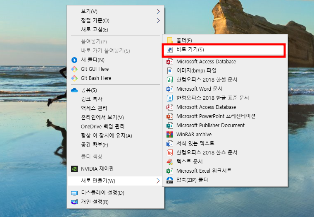The width and height of the screenshot is (314, 217).
Task: Select 링크 복사
Action: point(116,99)
